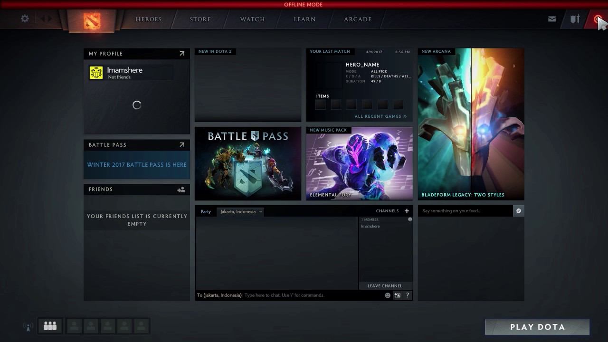The height and width of the screenshot is (342, 608).
Task: Open the Bladeform Legacy arcana banner
Action: tap(471, 124)
